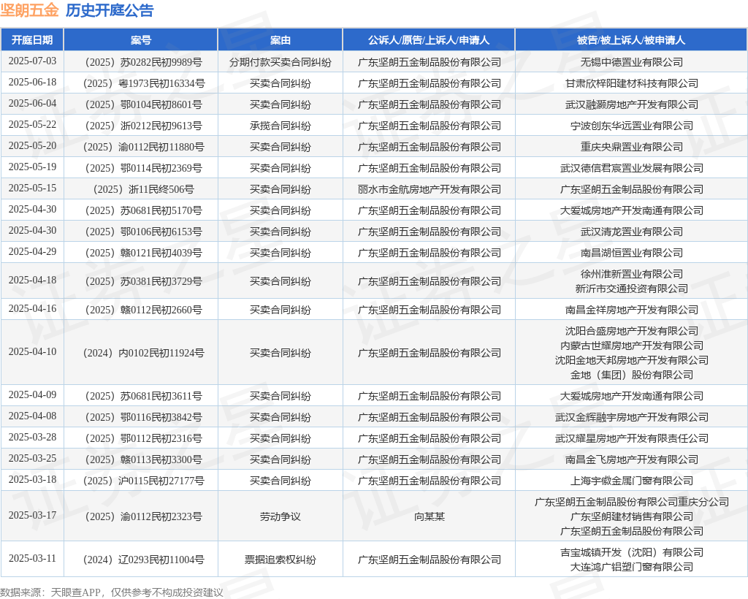Select case number (2025)粤1973民初16334号
This screenshot has width=748, height=599.
(141, 83)
